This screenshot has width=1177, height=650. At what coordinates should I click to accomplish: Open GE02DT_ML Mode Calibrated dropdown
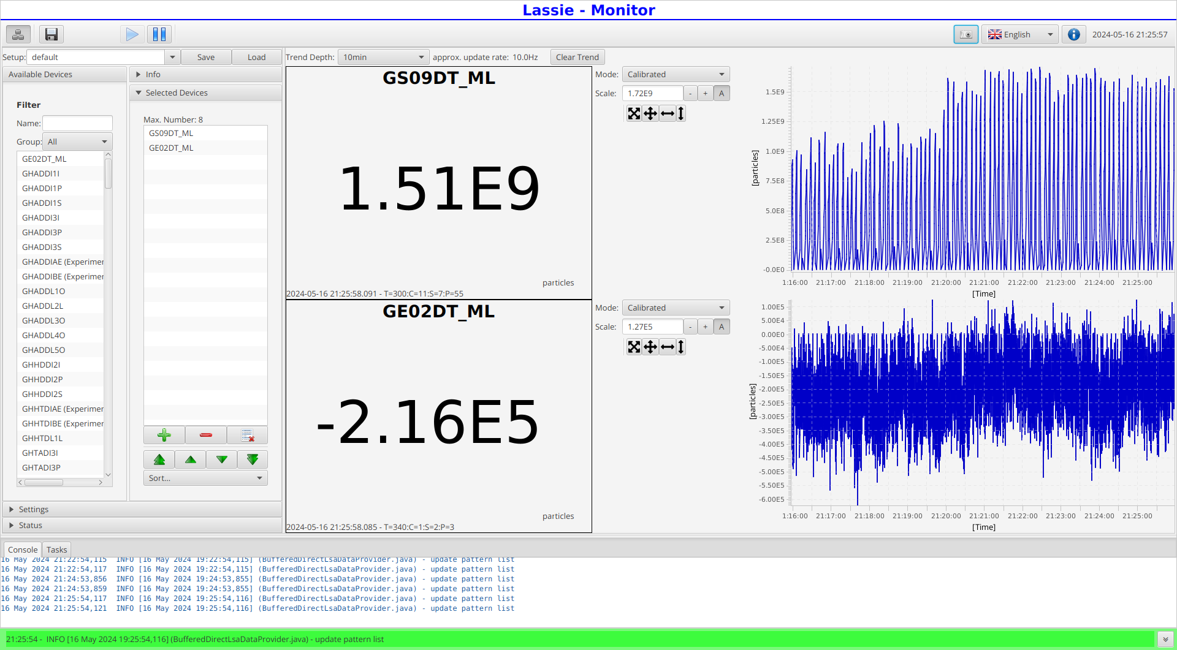(676, 308)
